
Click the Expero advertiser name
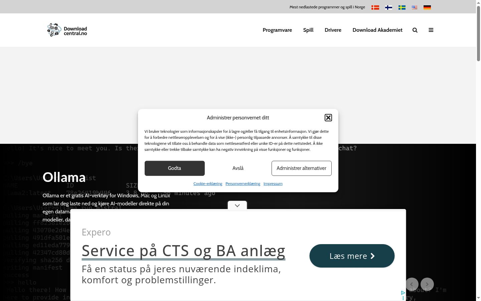(96, 232)
